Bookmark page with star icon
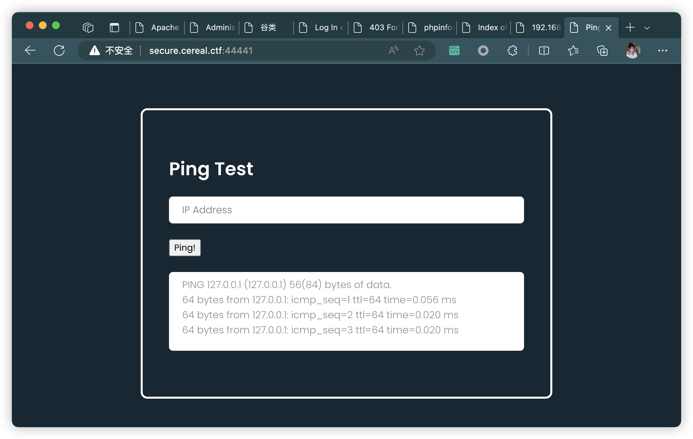693x439 pixels. [x=419, y=51]
